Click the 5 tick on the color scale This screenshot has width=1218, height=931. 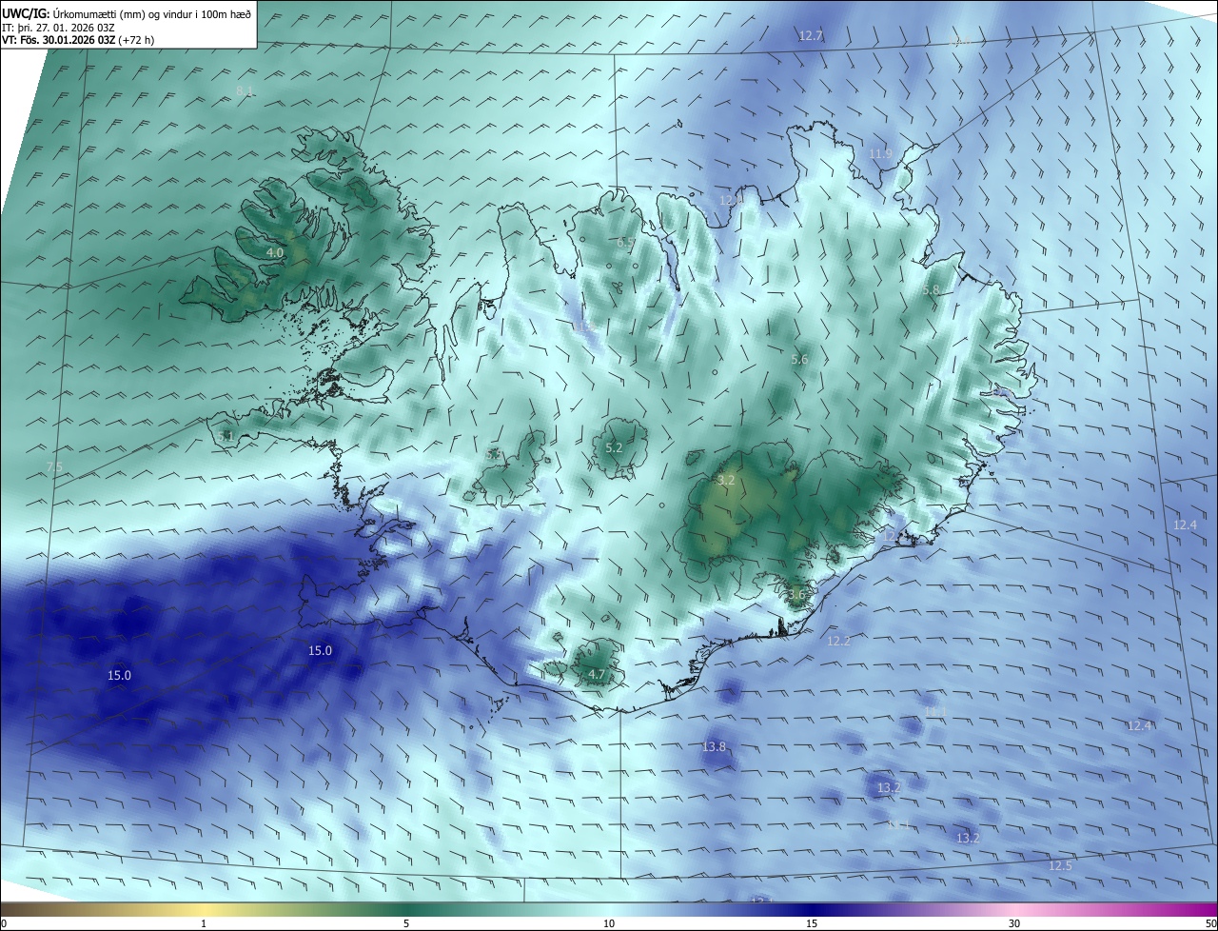point(406,923)
